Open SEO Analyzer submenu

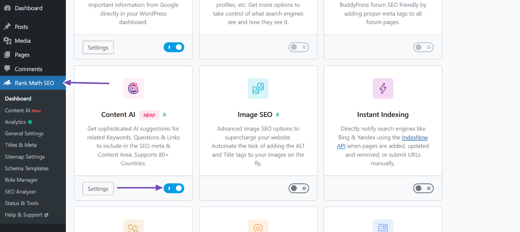21,192
